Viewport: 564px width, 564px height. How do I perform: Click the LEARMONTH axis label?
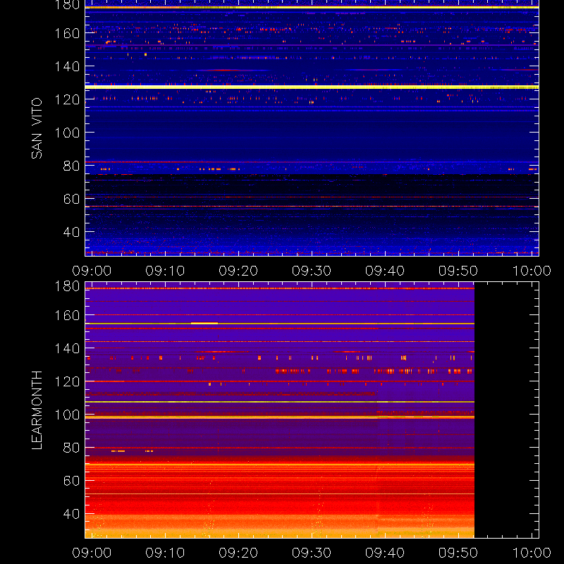37,410
